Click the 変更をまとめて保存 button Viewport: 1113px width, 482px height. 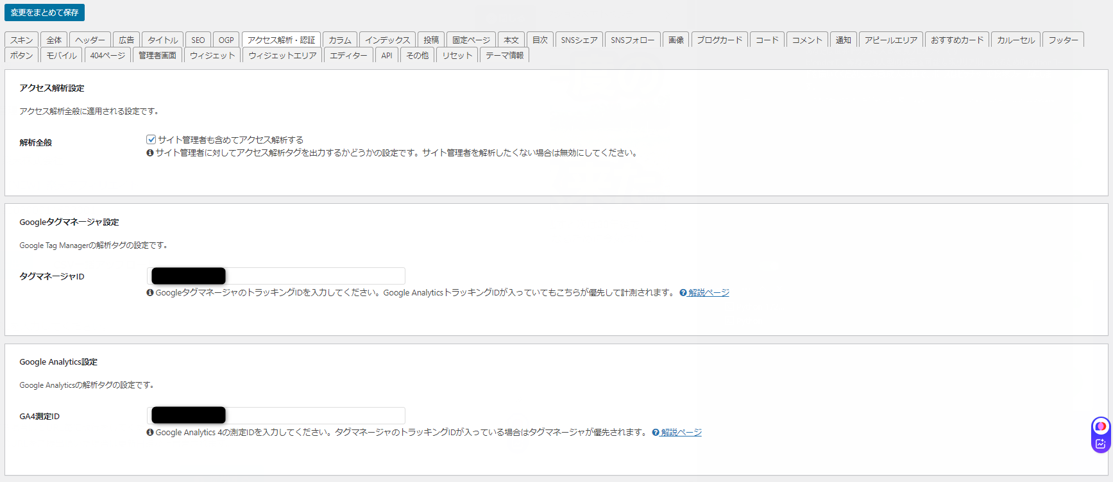tap(44, 13)
